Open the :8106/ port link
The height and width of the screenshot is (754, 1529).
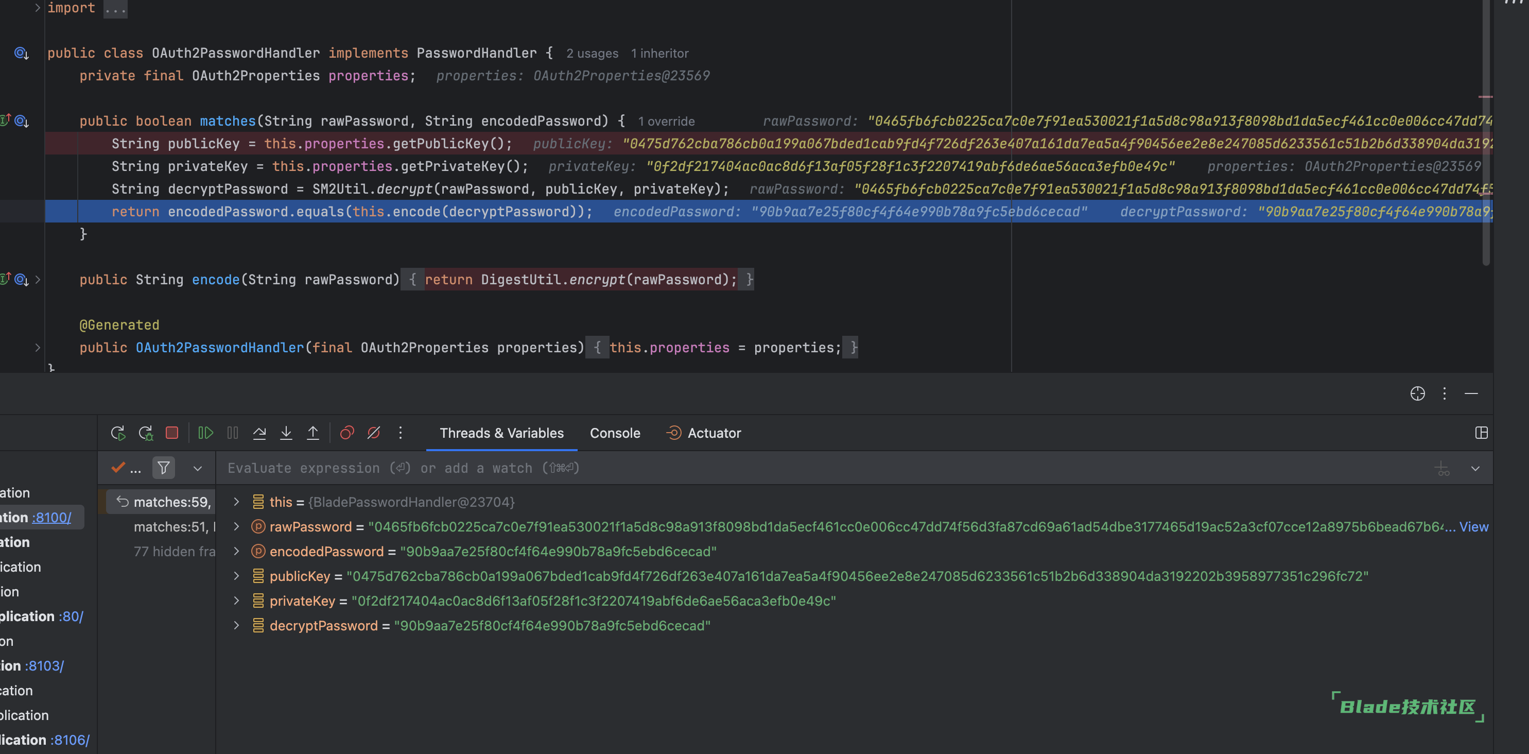(70, 740)
